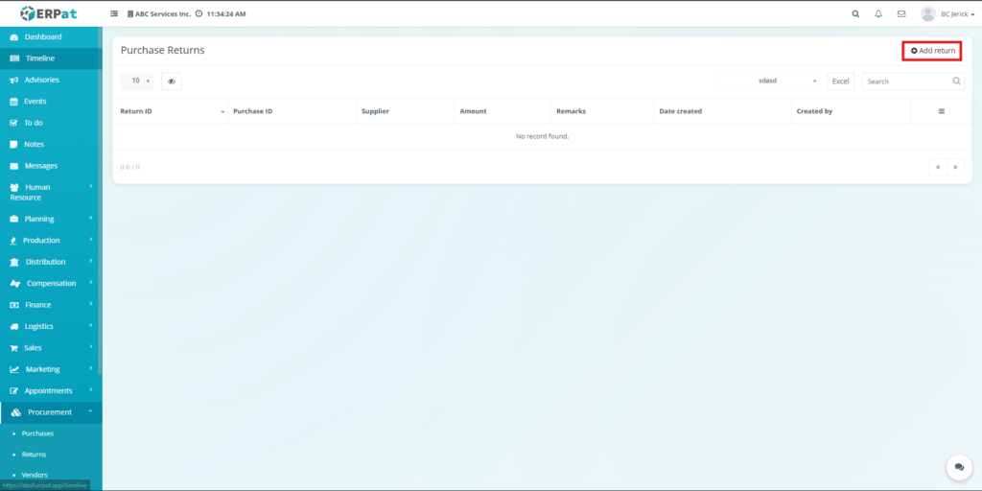Sort by the Return ID column header

[136, 111]
